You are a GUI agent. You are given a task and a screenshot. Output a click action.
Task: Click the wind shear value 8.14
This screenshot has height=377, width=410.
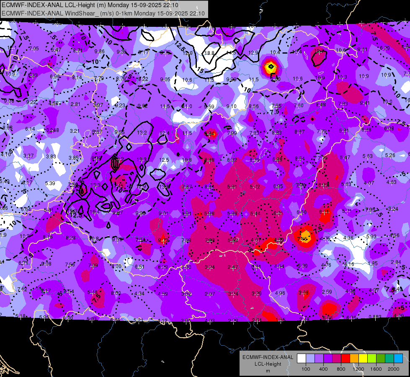coord(77,77)
